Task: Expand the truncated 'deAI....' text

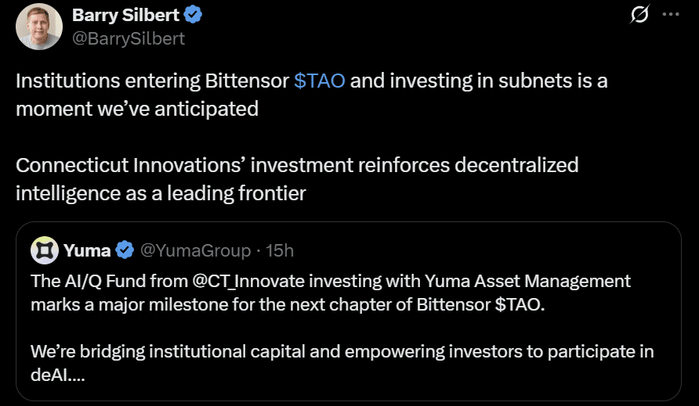Action: click(59, 375)
